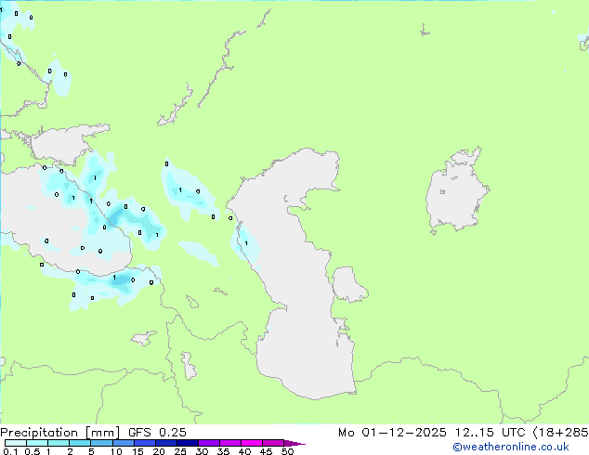Click the legend value label '35'
Viewport: 589px width, 455px height.
pos(223,451)
